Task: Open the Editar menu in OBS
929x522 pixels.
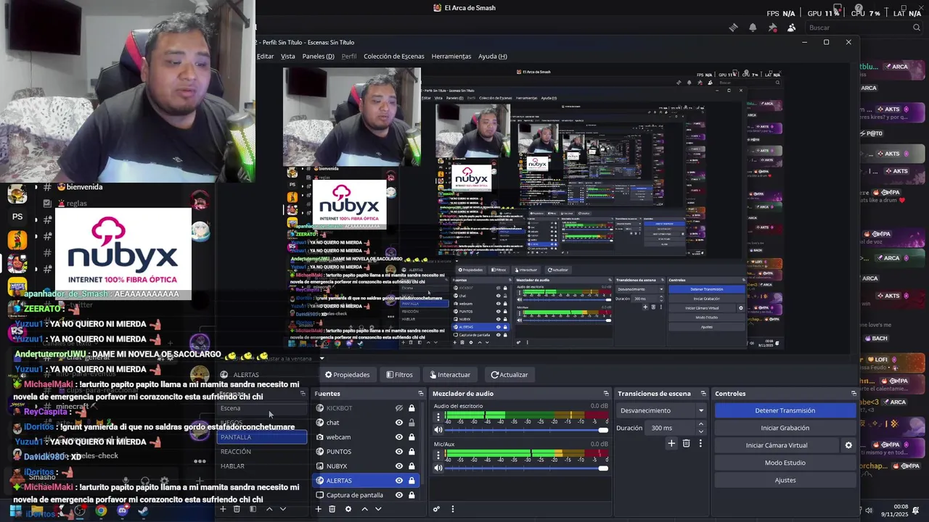Action: tap(266, 57)
